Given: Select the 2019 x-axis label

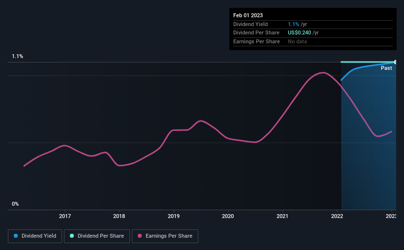Looking at the screenshot, I should pos(174,216).
